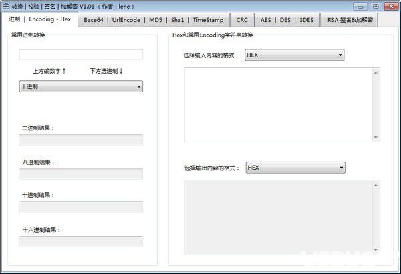Minimize the converter window
Viewport: 401px width, 274px height.
click(x=360, y=6)
